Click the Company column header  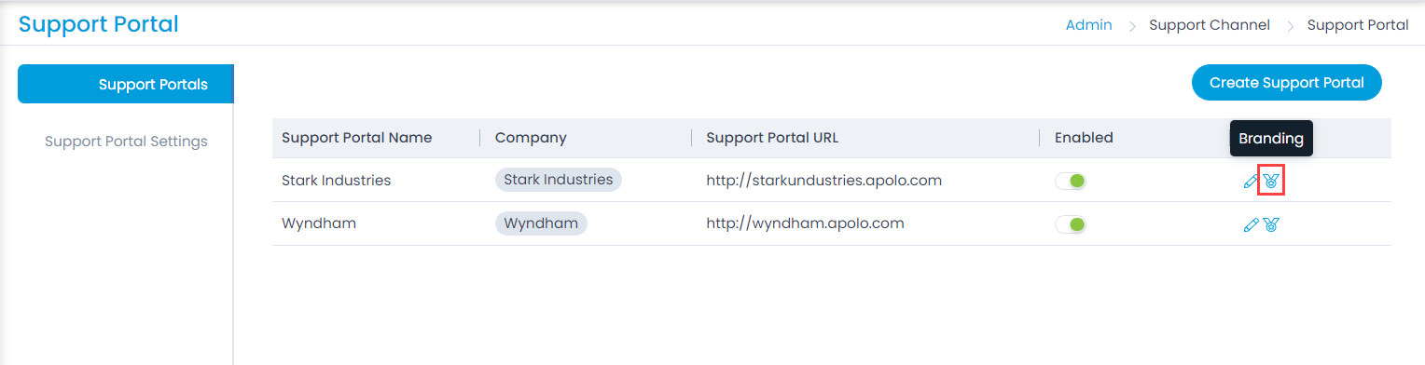(531, 138)
